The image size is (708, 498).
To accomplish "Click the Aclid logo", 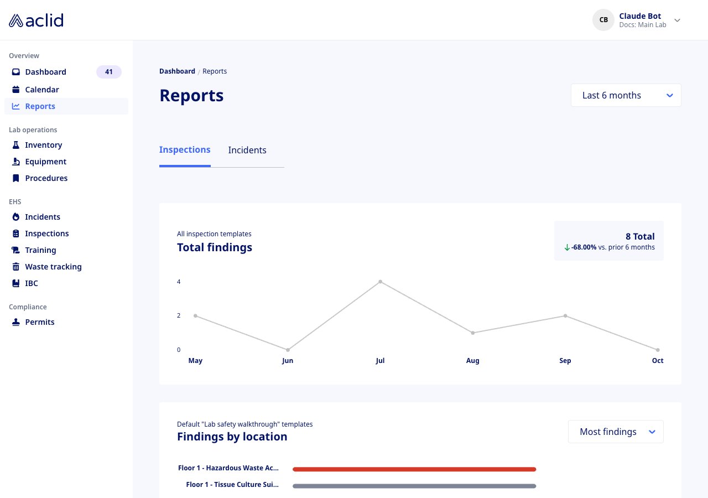I will (x=36, y=20).
